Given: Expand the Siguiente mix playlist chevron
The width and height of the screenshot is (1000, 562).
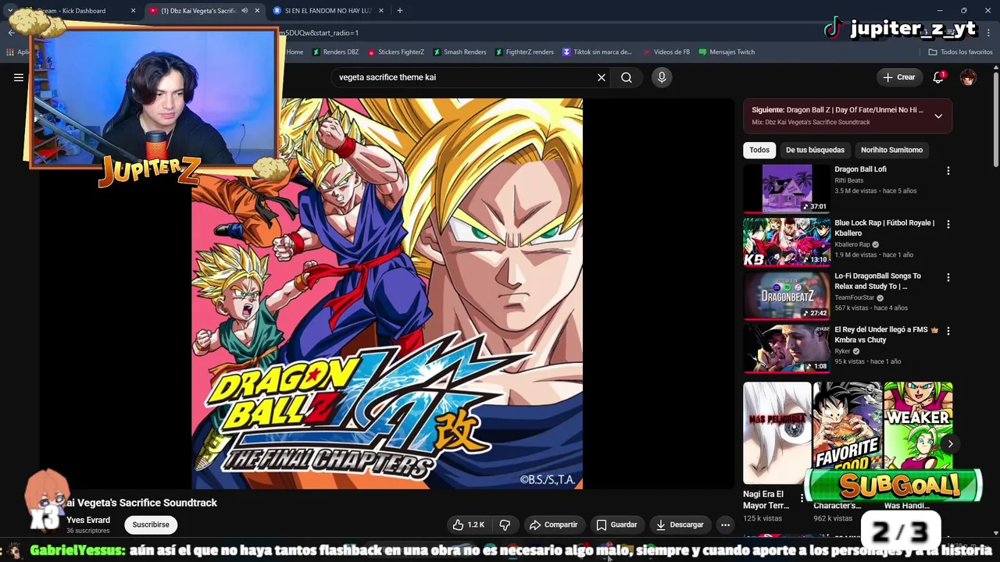Looking at the screenshot, I should [x=938, y=116].
